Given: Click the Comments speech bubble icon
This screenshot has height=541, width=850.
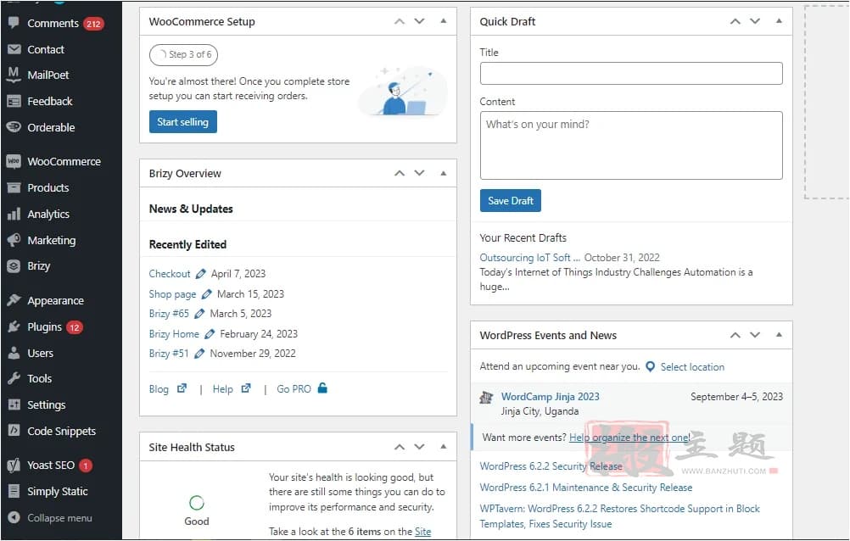Looking at the screenshot, I should tap(14, 23).
